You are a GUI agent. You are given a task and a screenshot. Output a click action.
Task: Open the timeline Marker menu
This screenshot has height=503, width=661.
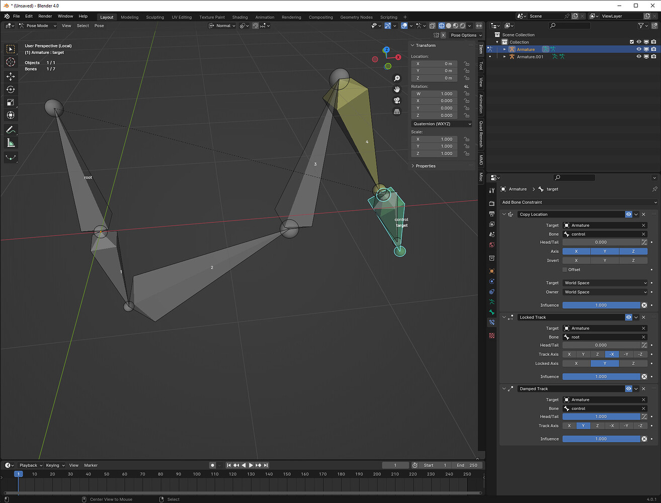tap(91, 465)
